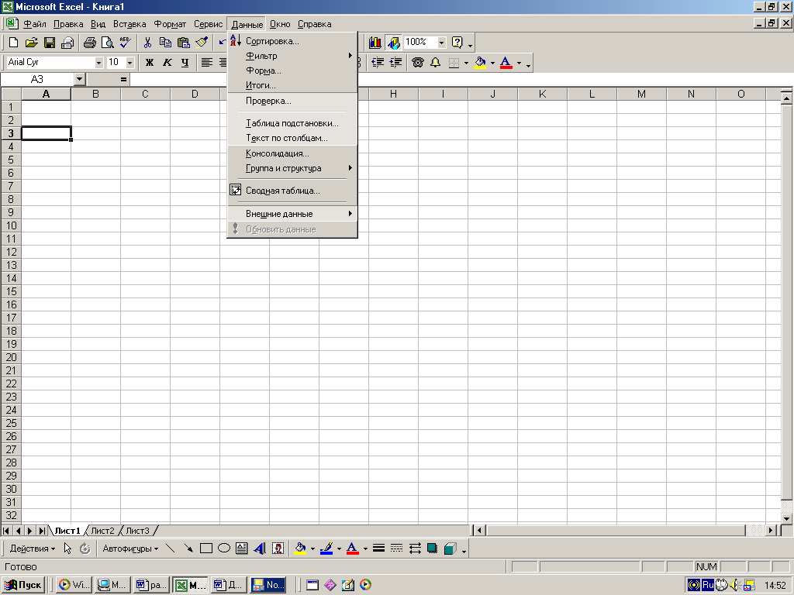Choose Текст по столбцам... menu item
Screen dimensions: 794x595
292,138
